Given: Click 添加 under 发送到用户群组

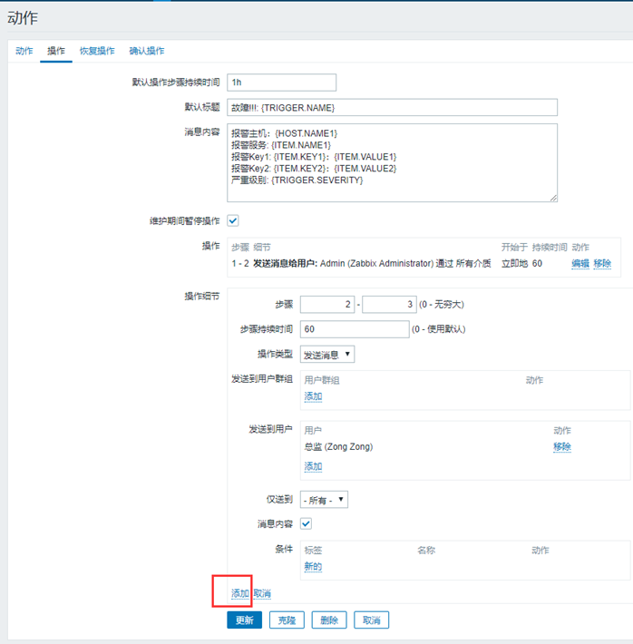Looking at the screenshot, I should [313, 396].
